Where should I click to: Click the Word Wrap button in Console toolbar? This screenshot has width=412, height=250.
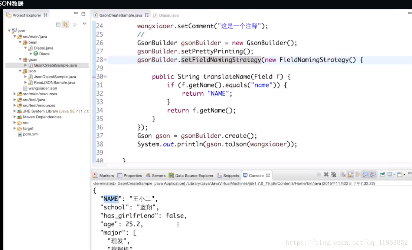click(x=357, y=175)
